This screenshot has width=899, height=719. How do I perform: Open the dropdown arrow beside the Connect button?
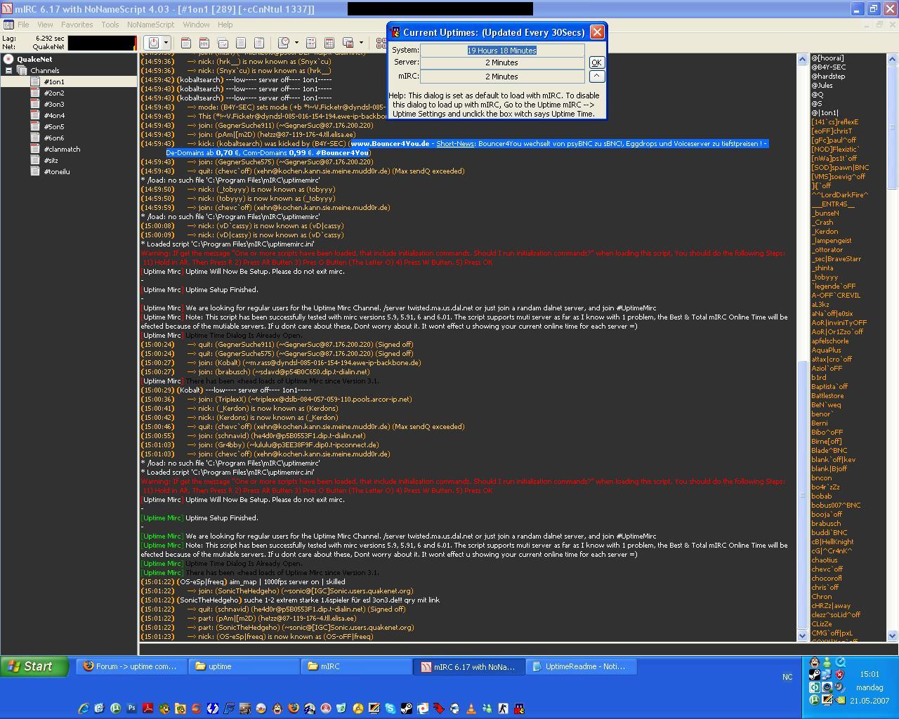(166, 42)
